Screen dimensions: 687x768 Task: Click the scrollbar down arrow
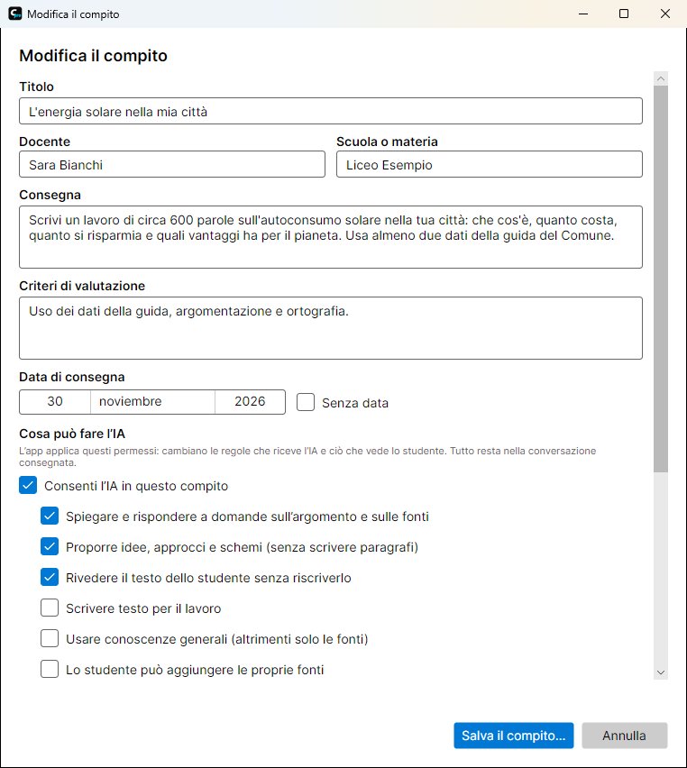tap(661, 672)
